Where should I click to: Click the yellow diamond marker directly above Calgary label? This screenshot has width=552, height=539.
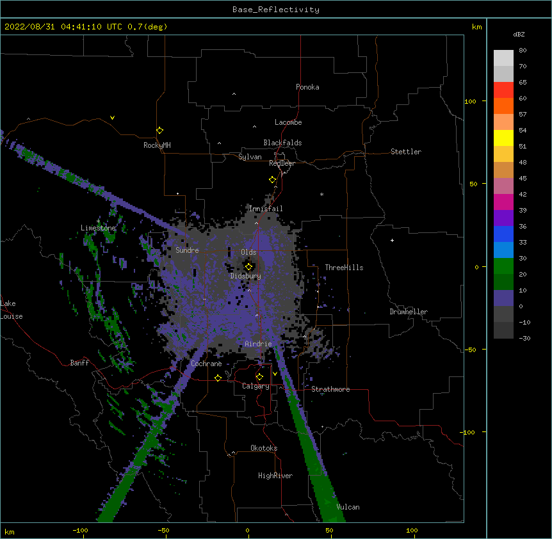(x=259, y=377)
